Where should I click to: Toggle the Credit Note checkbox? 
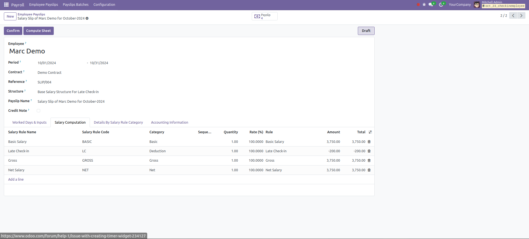click(39, 111)
